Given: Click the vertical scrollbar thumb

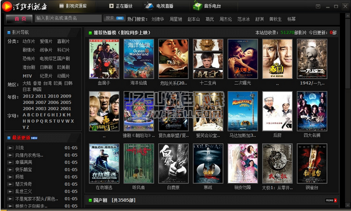Looking at the screenshot, I should click(347, 54).
